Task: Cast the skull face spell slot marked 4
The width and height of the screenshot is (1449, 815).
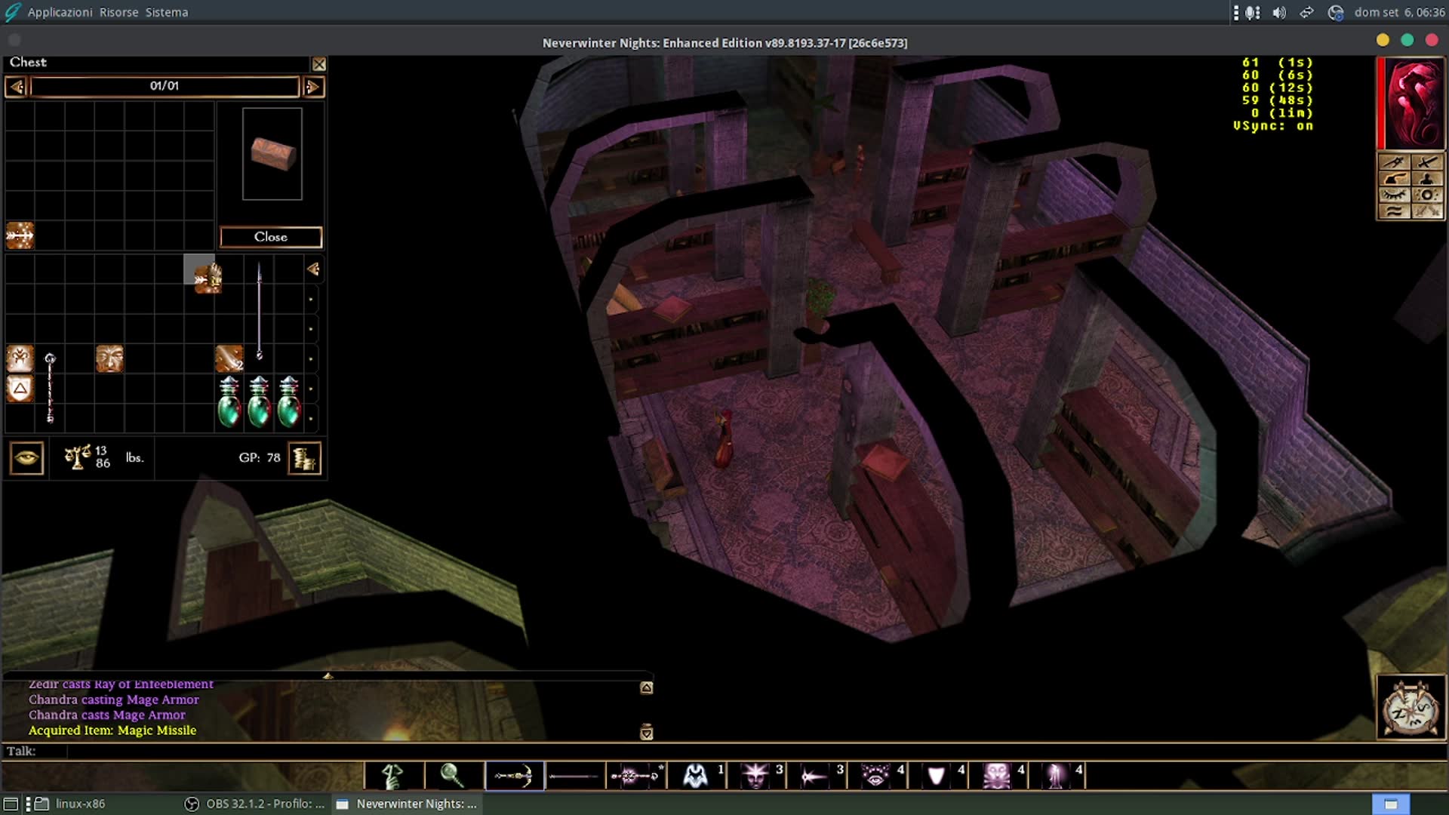Action: click(x=997, y=776)
